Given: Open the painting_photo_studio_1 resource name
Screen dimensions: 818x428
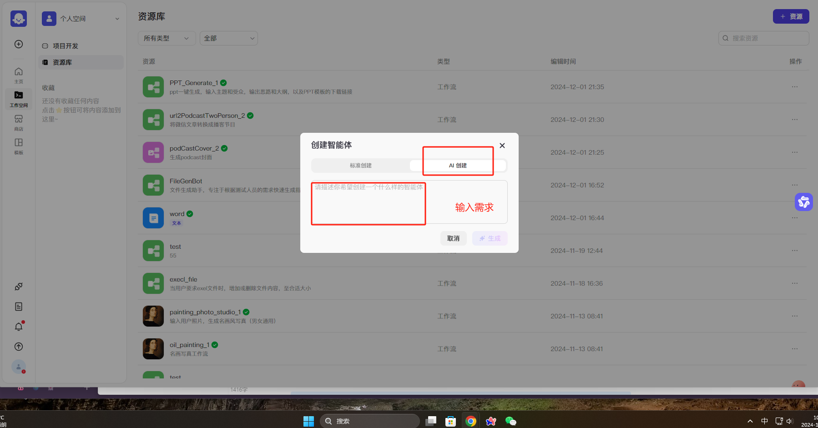Looking at the screenshot, I should click(205, 312).
